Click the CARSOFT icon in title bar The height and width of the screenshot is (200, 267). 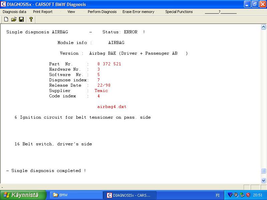(x=4, y=4)
